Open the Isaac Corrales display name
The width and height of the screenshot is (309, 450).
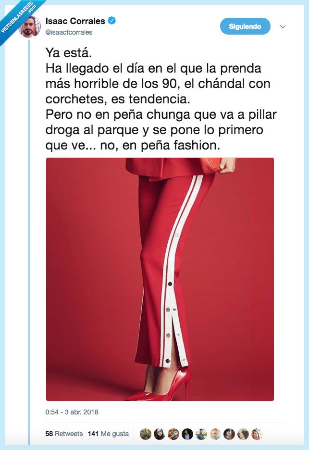[75, 21]
